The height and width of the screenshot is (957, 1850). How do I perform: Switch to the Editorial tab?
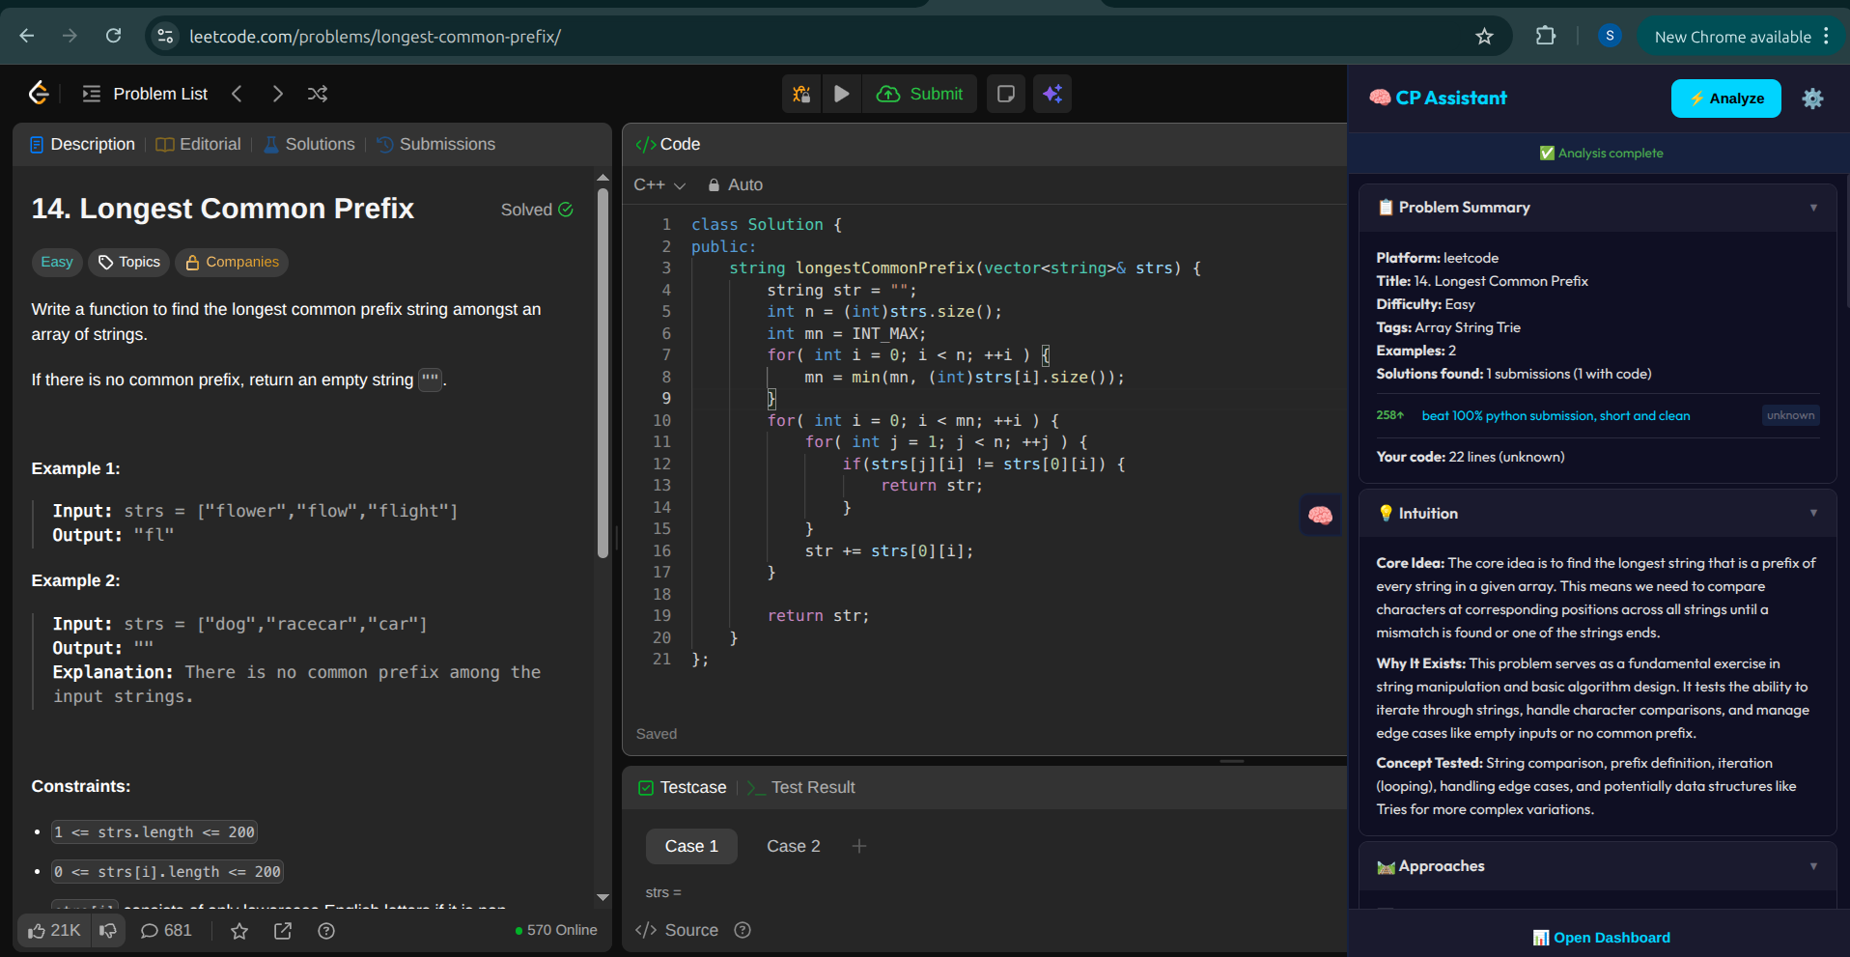coord(199,144)
